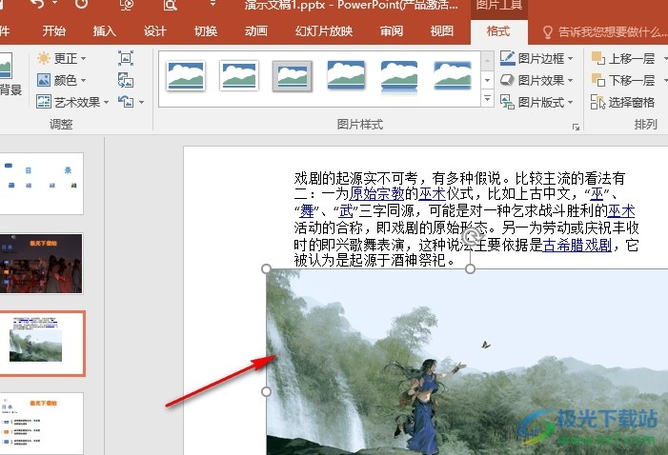
Task: Switch to the 审阅 tab
Action: click(392, 31)
